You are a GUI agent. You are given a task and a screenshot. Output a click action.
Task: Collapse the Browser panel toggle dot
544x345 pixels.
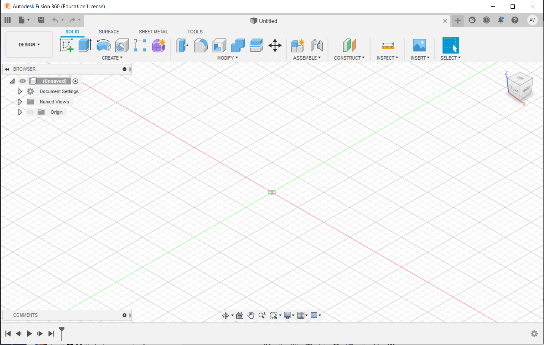(124, 69)
